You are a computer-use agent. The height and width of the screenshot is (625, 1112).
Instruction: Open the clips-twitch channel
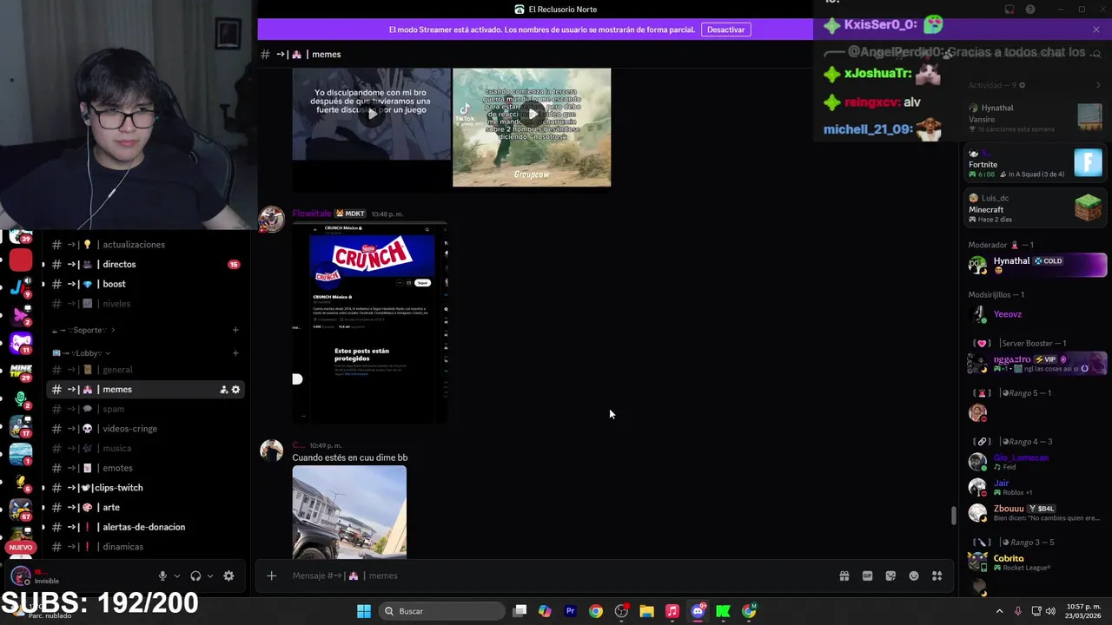(146, 488)
